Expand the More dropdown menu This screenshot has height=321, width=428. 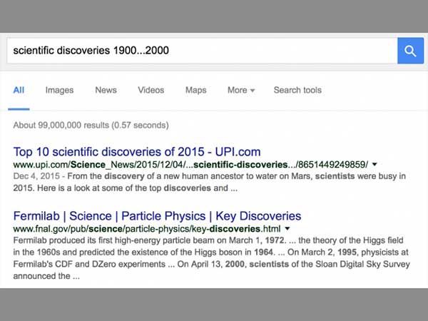tap(240, 91)
